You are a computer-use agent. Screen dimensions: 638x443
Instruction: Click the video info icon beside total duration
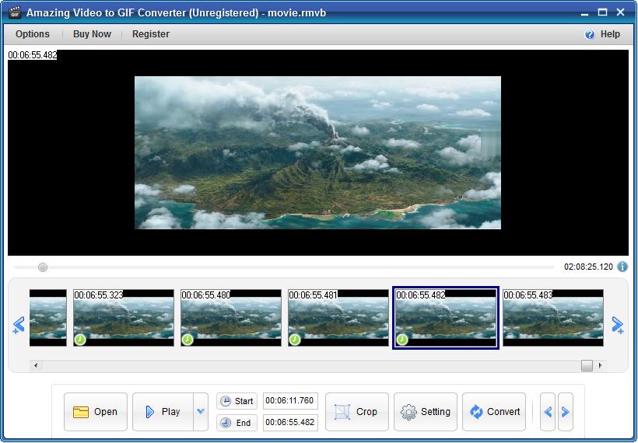(622, 267)
